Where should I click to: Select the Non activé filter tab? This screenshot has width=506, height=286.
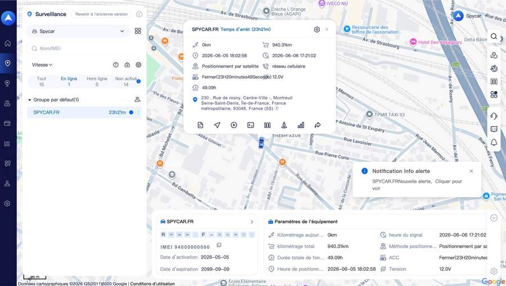[126, 81]
